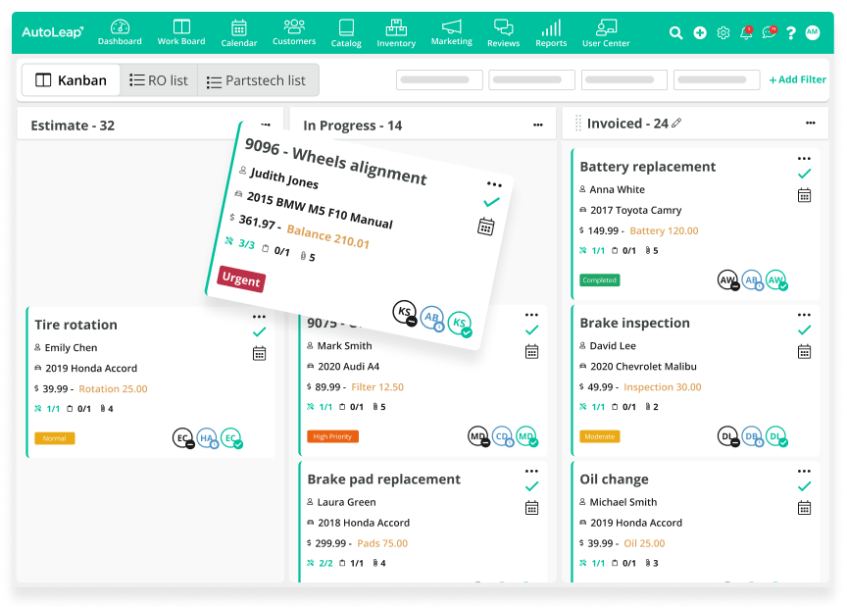Image resolution: width=847 pixels, height=608 pixels.
Task: Open the Estimate column options menu
Action: [266, 125]
